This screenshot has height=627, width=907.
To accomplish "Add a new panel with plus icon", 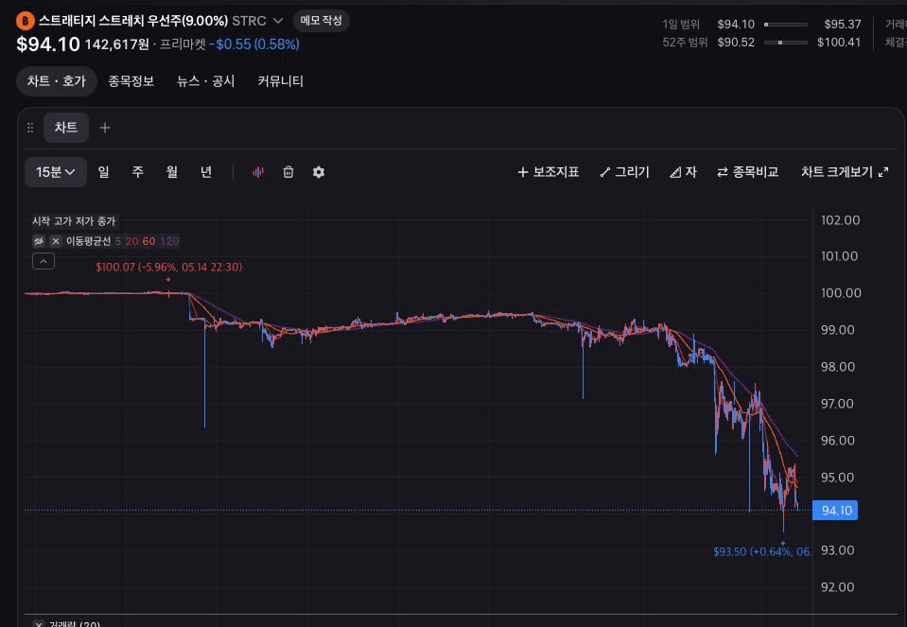I will [x=105, y=128].
